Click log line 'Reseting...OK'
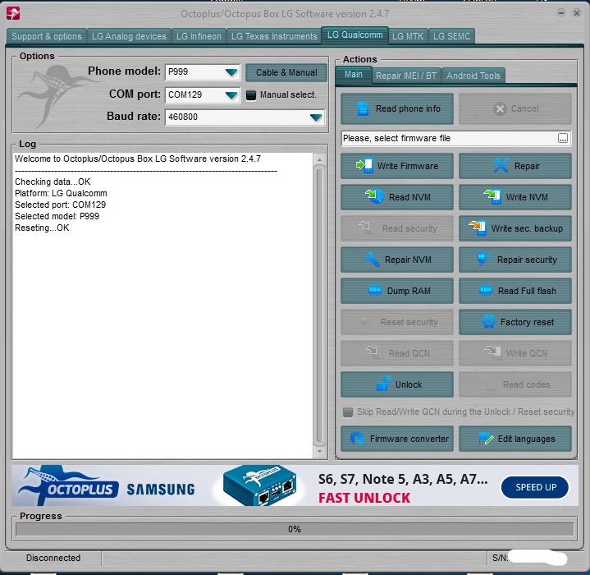 tap(42, 228)
